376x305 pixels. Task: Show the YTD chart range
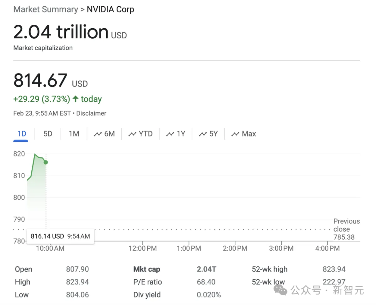coord(146,134)
